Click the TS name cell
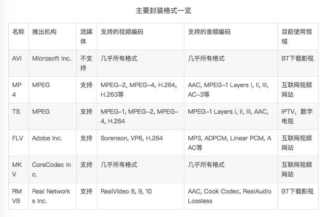 coord(18,116)
